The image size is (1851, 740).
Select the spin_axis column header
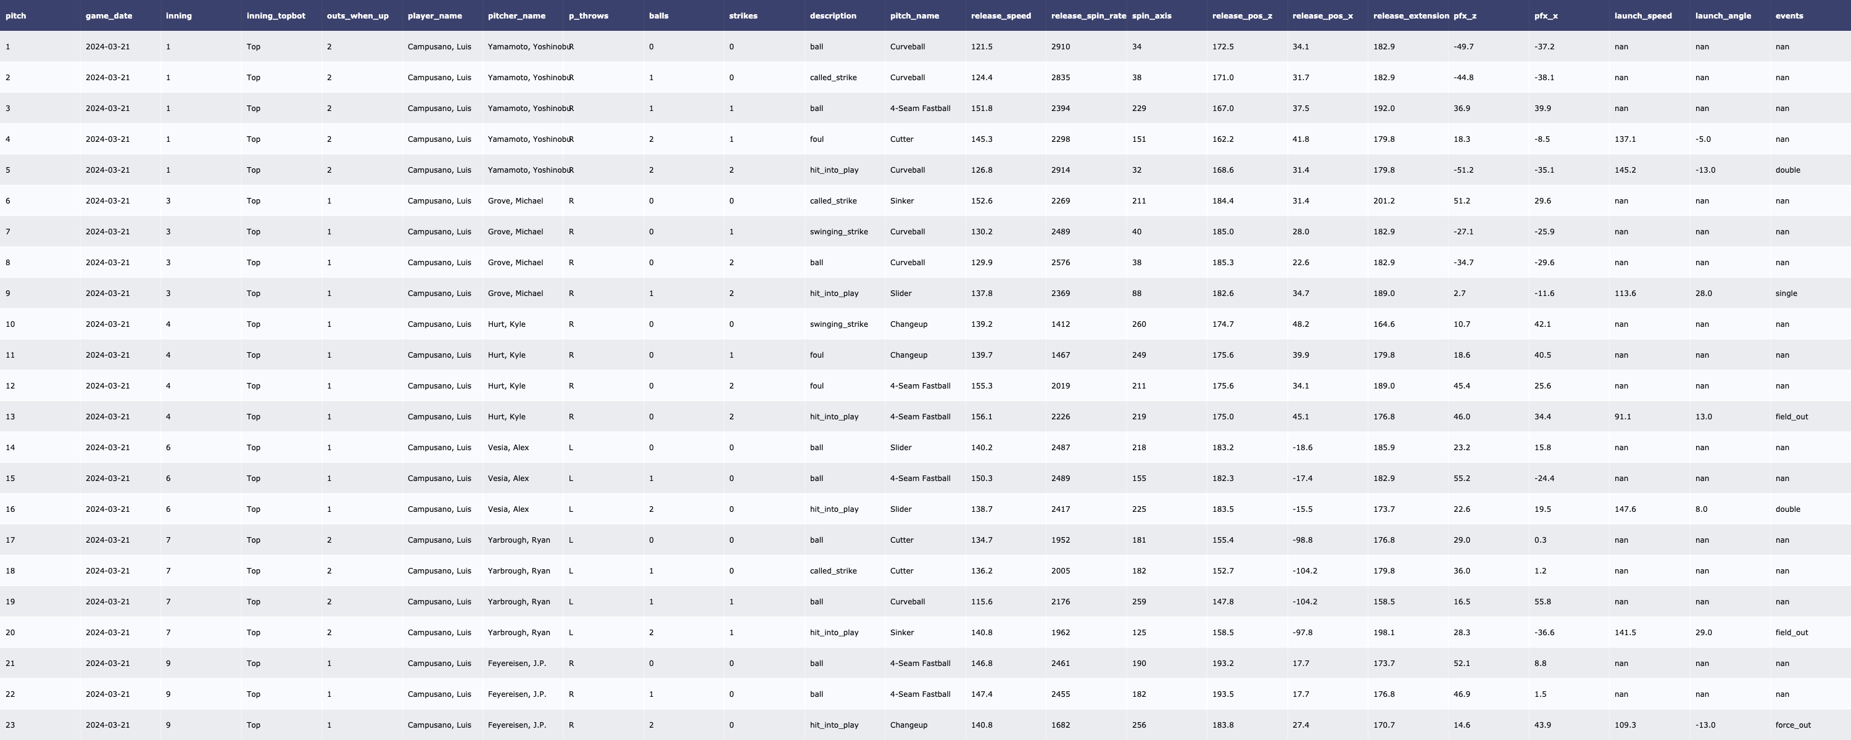click(1151, 16)
